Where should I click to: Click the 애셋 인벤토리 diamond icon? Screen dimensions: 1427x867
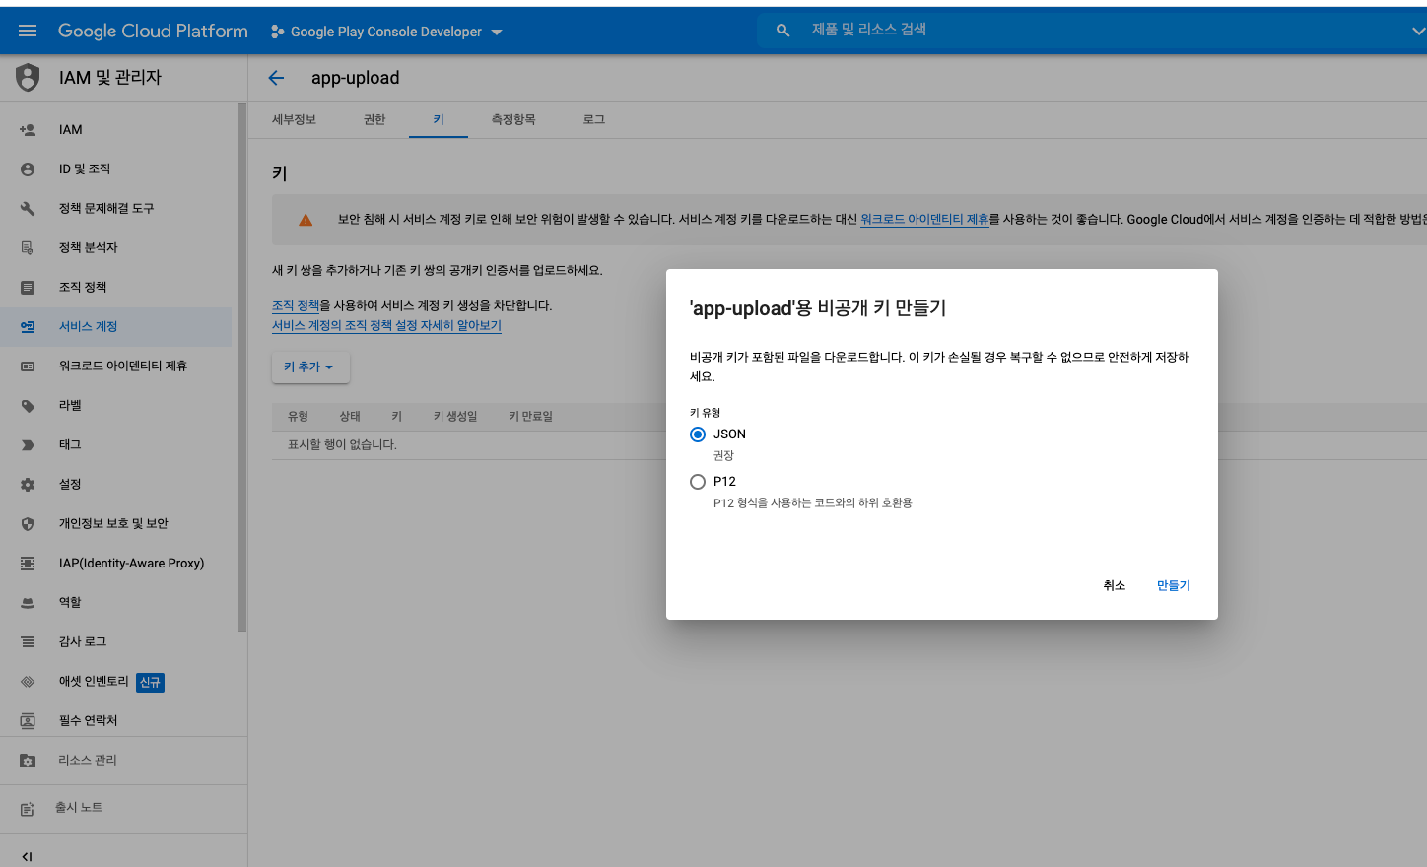point(28,681)
